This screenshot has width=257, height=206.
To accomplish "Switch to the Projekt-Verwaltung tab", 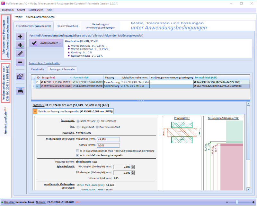I will [x=67, y=26].
